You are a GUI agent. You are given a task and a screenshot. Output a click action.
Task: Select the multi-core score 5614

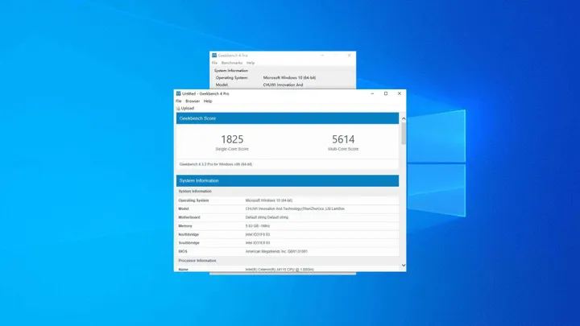pos(343,139)
